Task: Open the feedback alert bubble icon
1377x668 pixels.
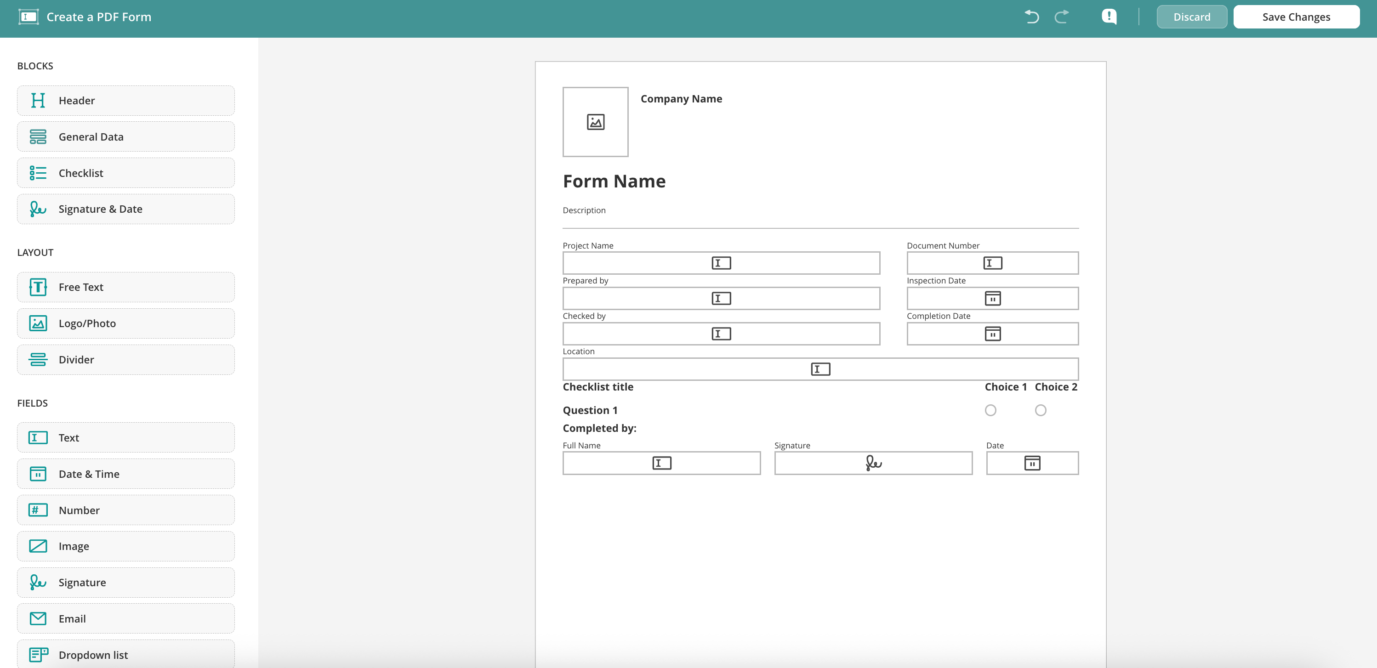Action: click(1109, 17)
